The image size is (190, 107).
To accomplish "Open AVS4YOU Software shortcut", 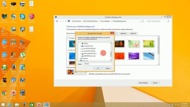I will point(23,82).
